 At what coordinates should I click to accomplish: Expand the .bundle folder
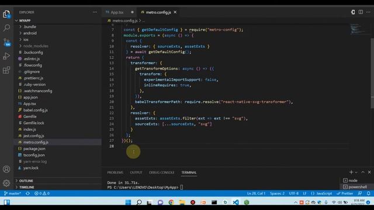tap(30, 27)
